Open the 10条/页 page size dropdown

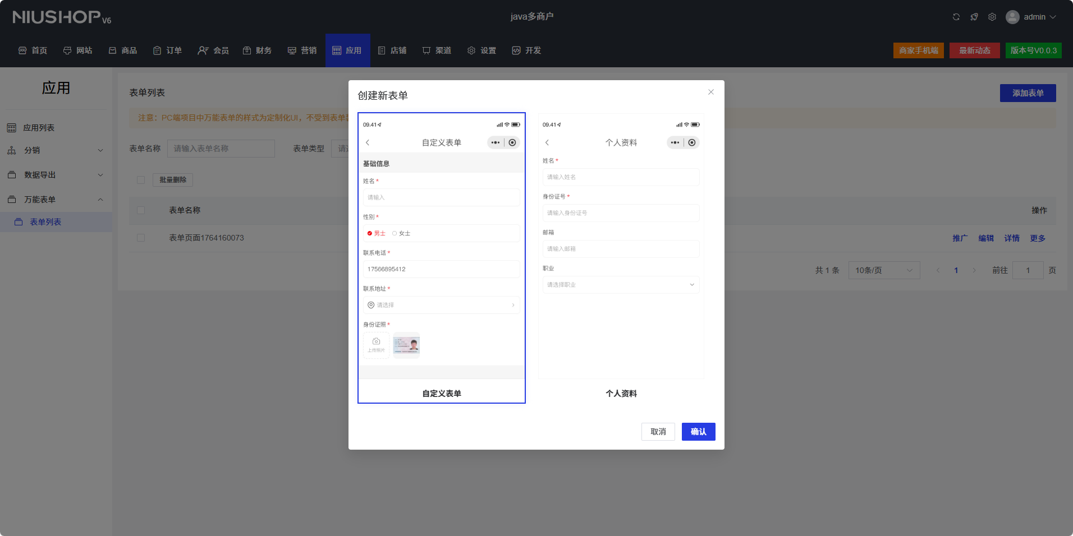884,270
